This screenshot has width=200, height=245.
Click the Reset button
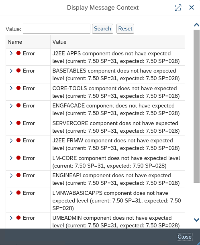point(125,28)
